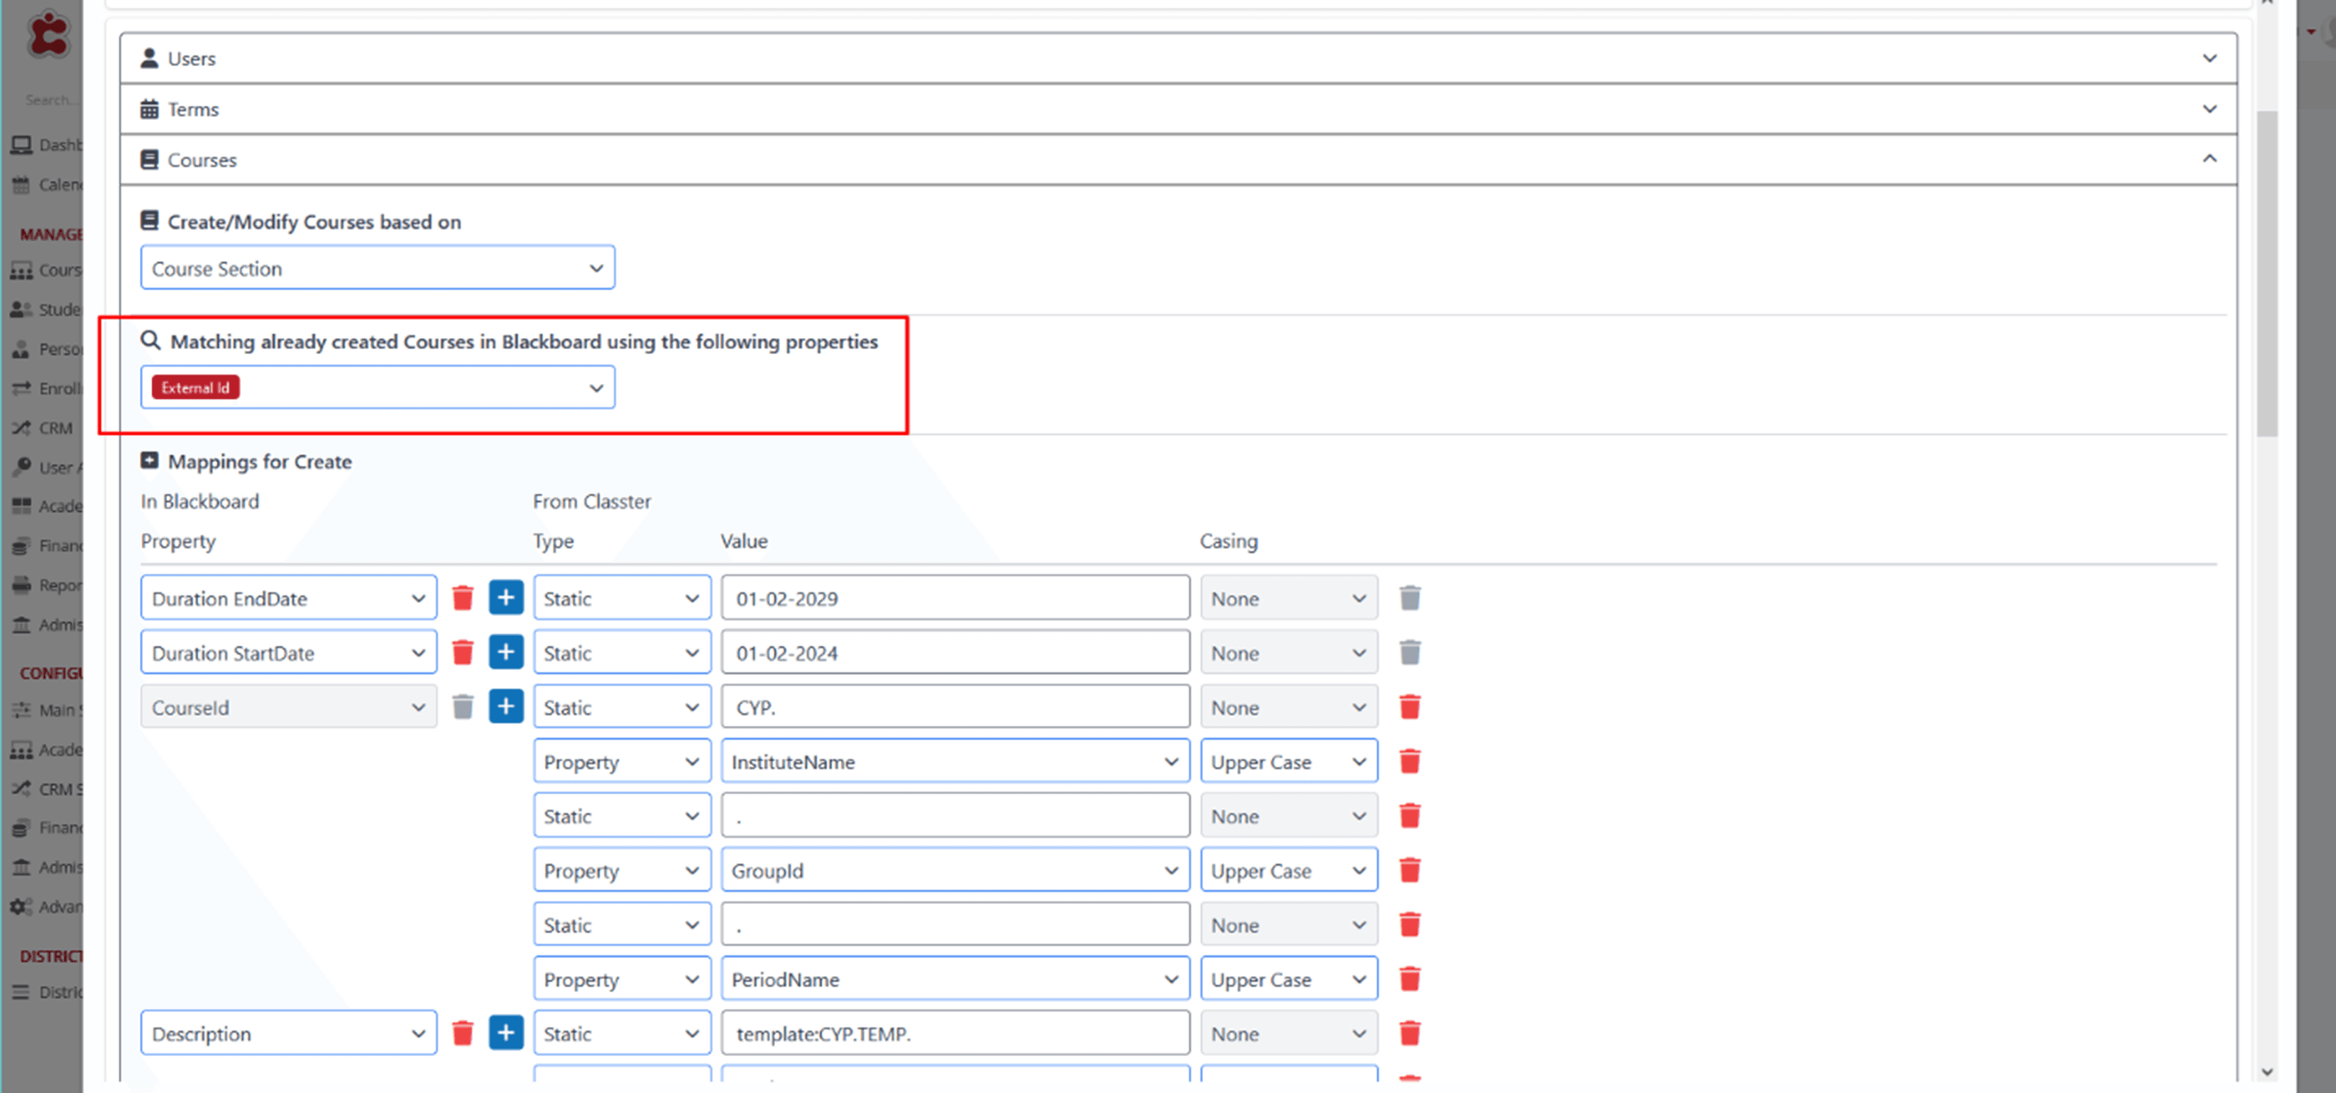Remove the InstituteName property row
Image resolution: width=2336 pixels, height=1093 pixels.
point(1409,761)
